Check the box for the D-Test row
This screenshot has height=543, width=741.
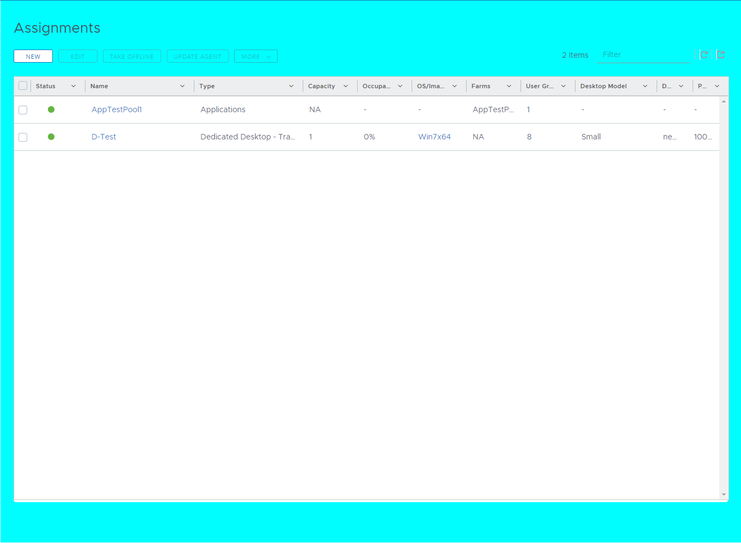coord(23,137)
